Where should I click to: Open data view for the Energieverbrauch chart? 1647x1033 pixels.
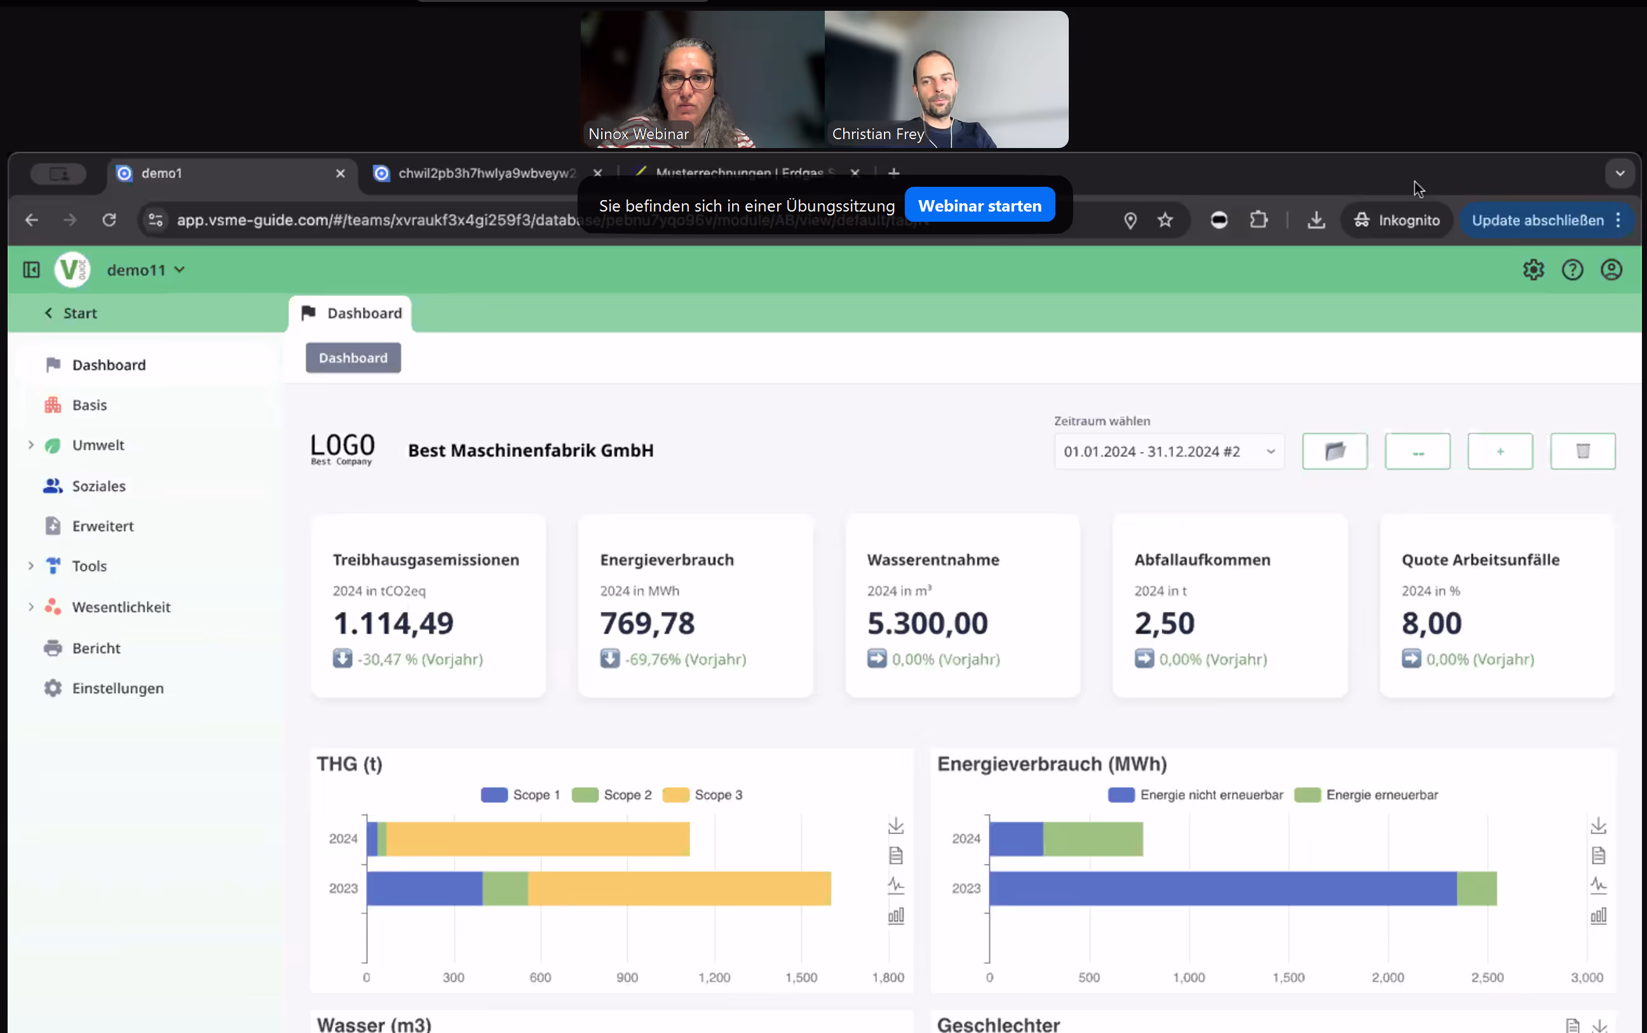pos(1599,854)
